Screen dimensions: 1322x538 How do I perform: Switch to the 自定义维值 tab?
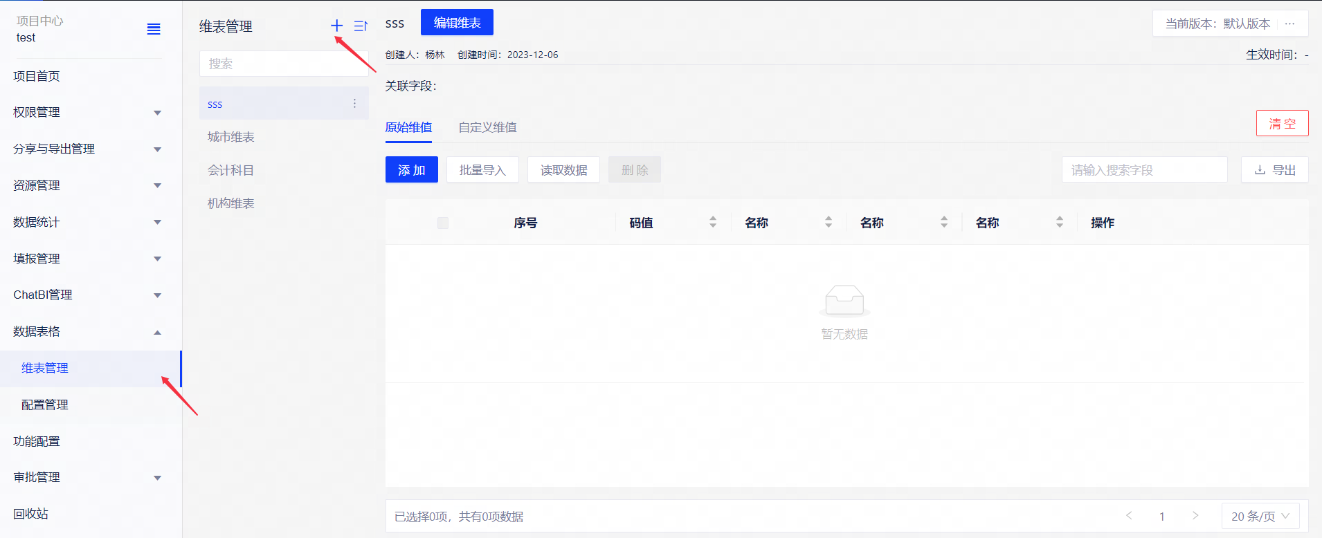point(487,127)
